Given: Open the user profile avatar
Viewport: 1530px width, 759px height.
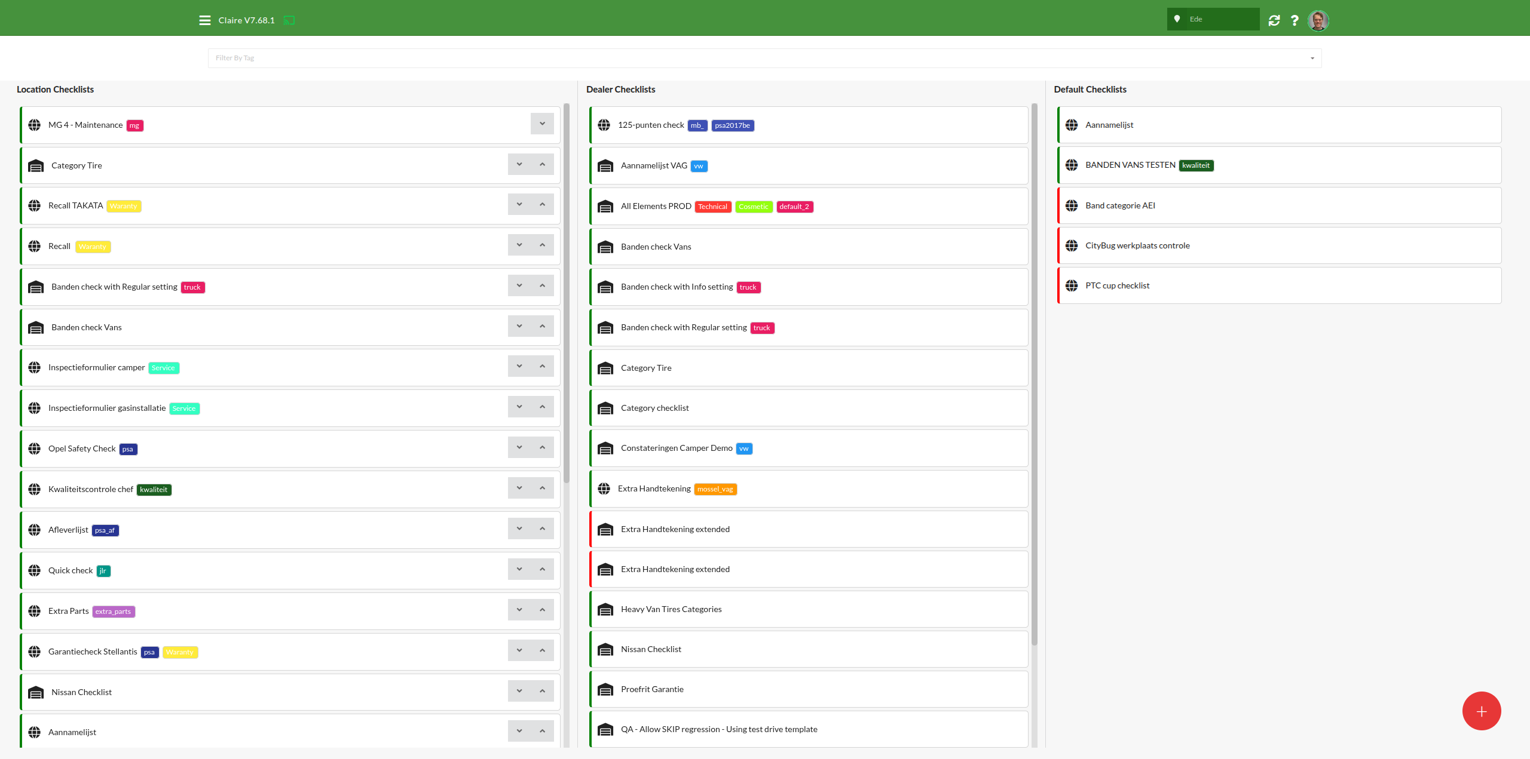Looking at the screenshot, I should pos(1318,20).
